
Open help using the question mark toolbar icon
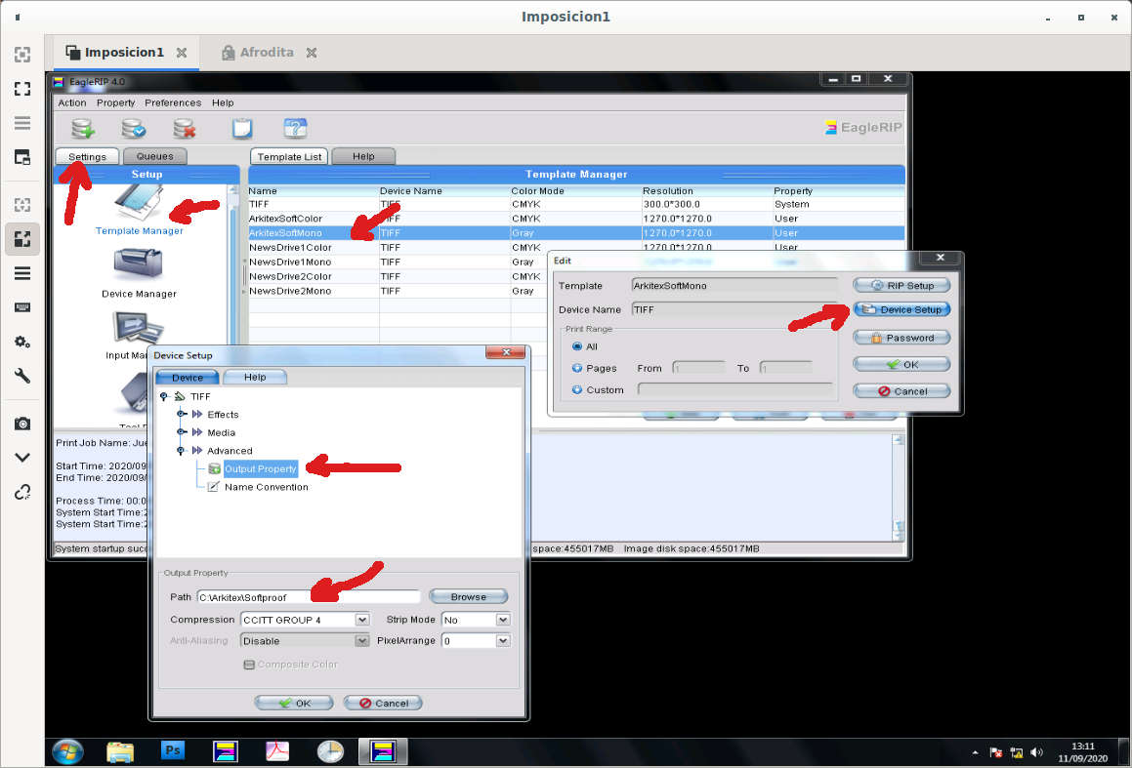295,127
